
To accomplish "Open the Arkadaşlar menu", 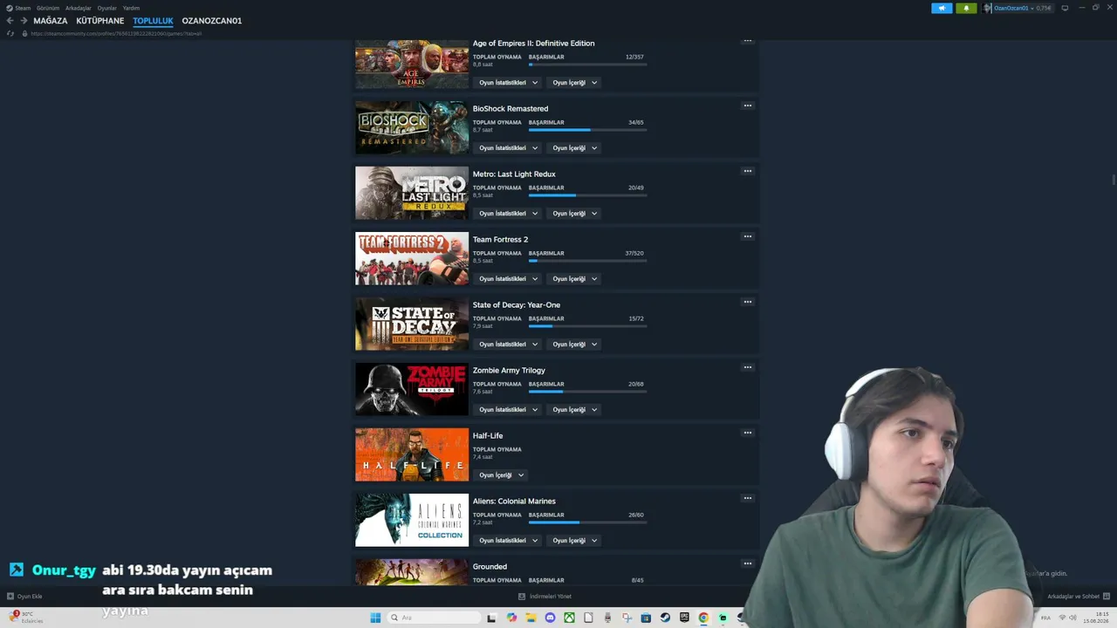I will coord(79,8).
